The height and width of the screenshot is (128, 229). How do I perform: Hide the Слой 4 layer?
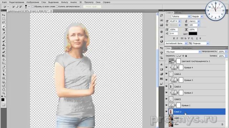(x=166, y=86)
